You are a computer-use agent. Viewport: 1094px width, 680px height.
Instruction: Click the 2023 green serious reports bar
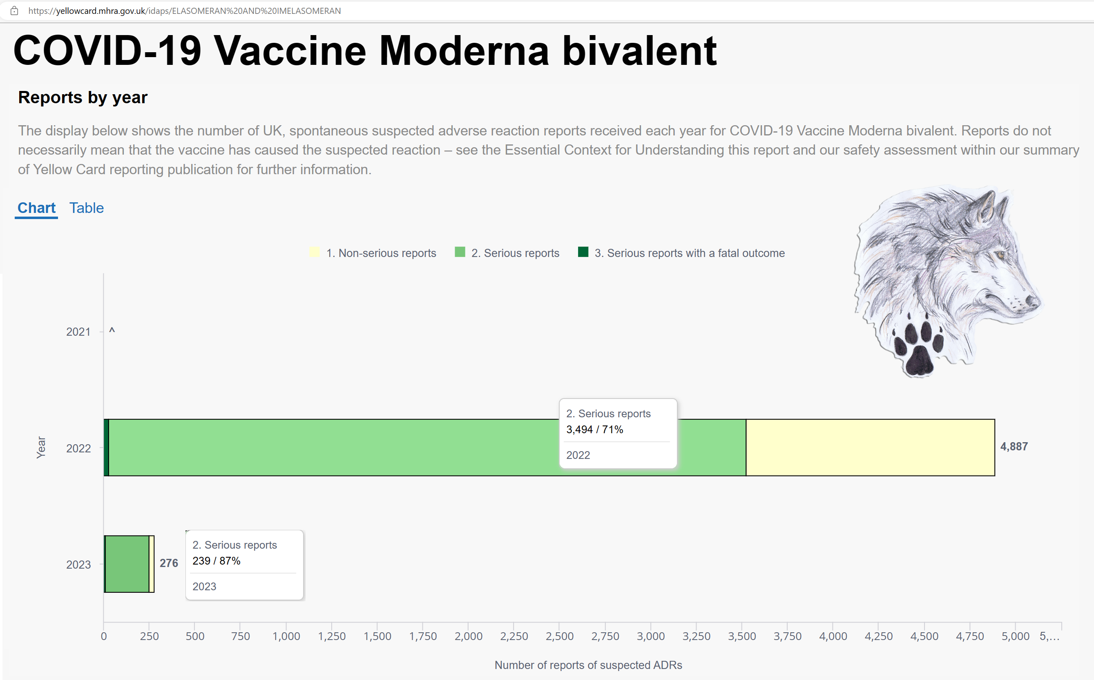pyautogui.click(x=127, y=564)
